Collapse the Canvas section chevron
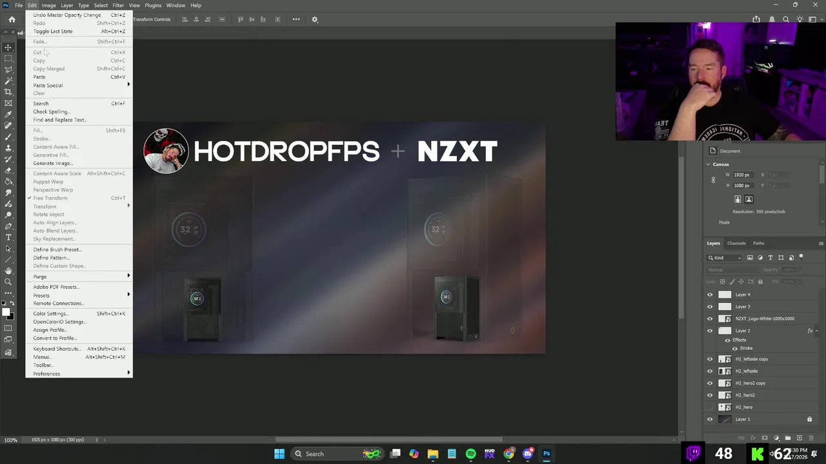Viewport: 826px width, 464px height. click(708, 164)
